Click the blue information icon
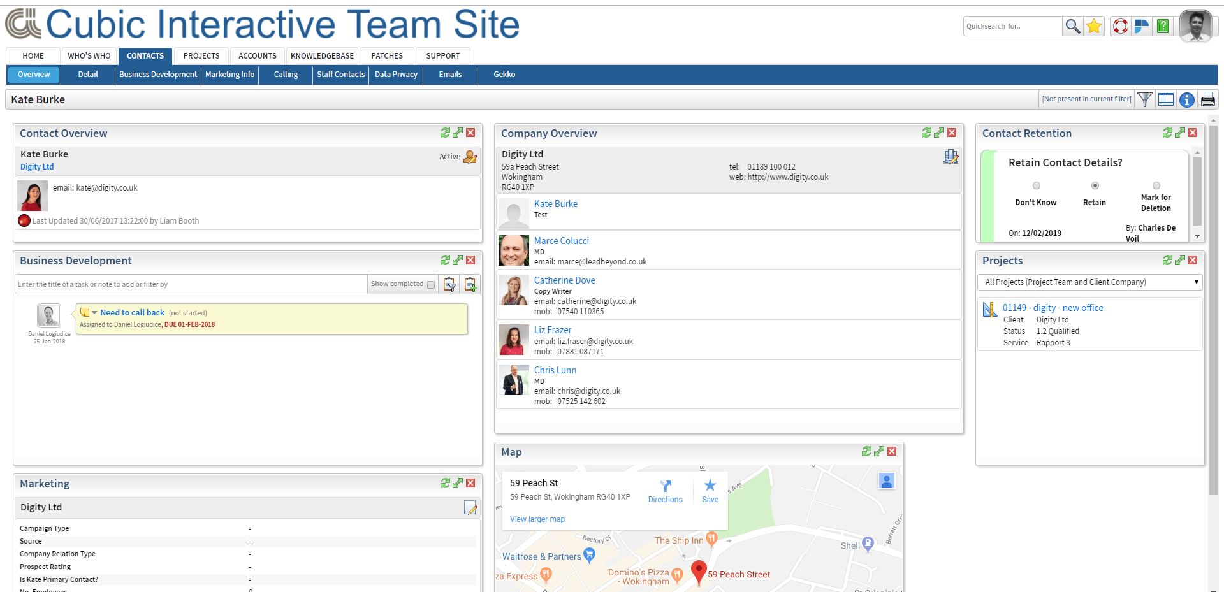 [1187, 100]
